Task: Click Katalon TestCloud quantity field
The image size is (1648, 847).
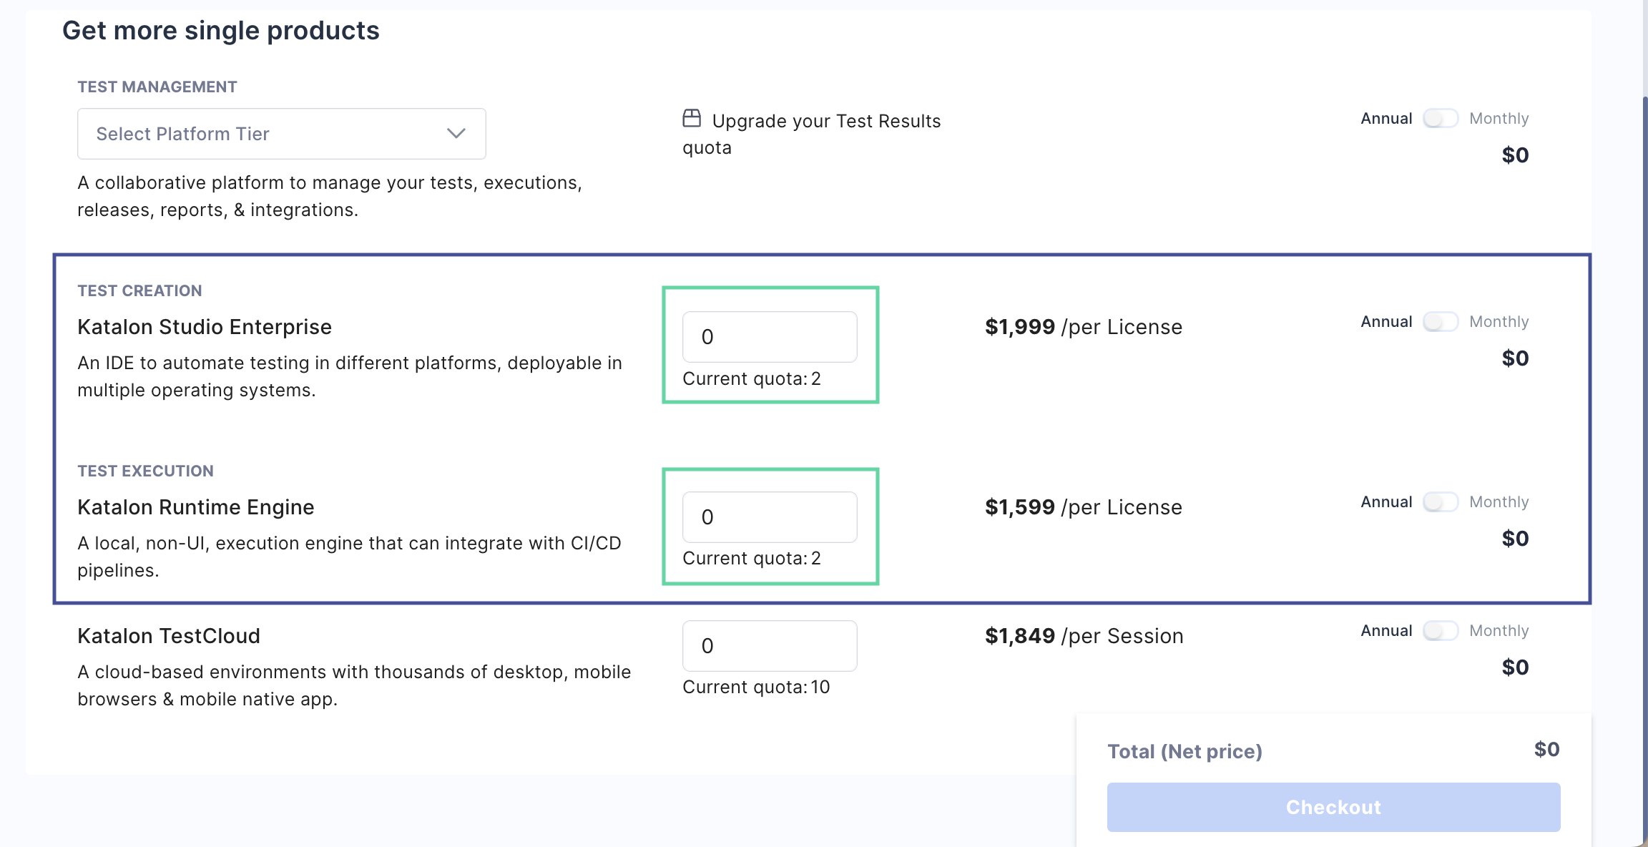Action: click(770, 646)
